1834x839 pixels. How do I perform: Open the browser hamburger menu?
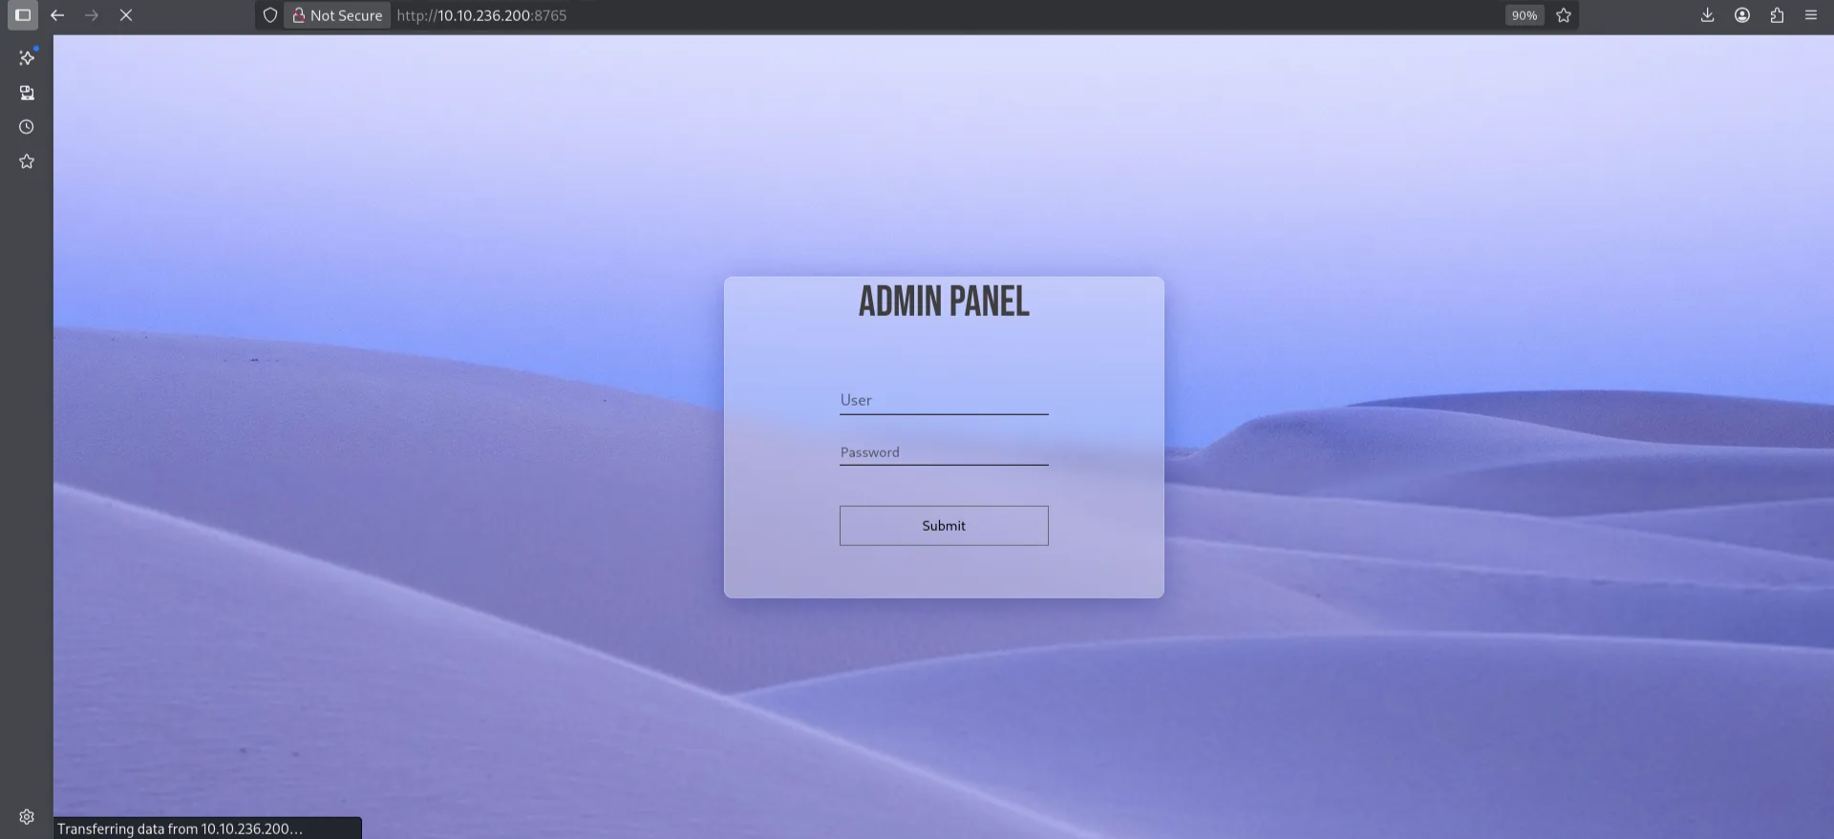tap(1811, 15)
